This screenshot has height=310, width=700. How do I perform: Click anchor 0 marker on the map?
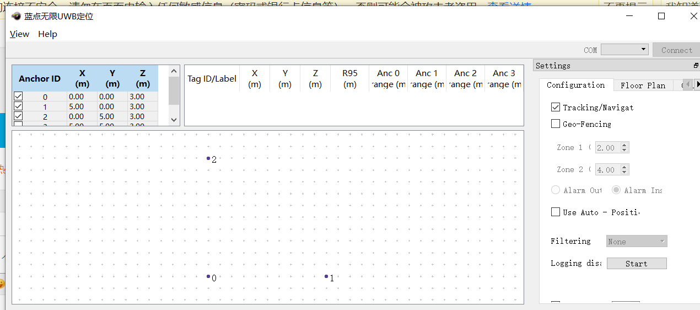click(208, 276)
